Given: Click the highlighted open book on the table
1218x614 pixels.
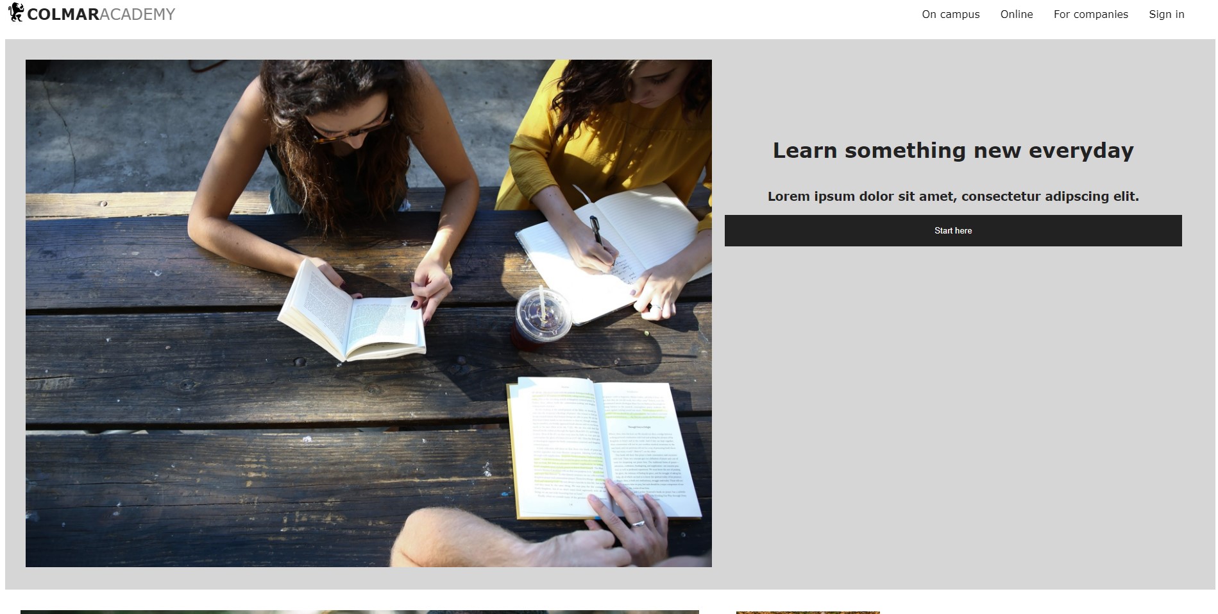Looking at the screenshot, I should [603, 448].
